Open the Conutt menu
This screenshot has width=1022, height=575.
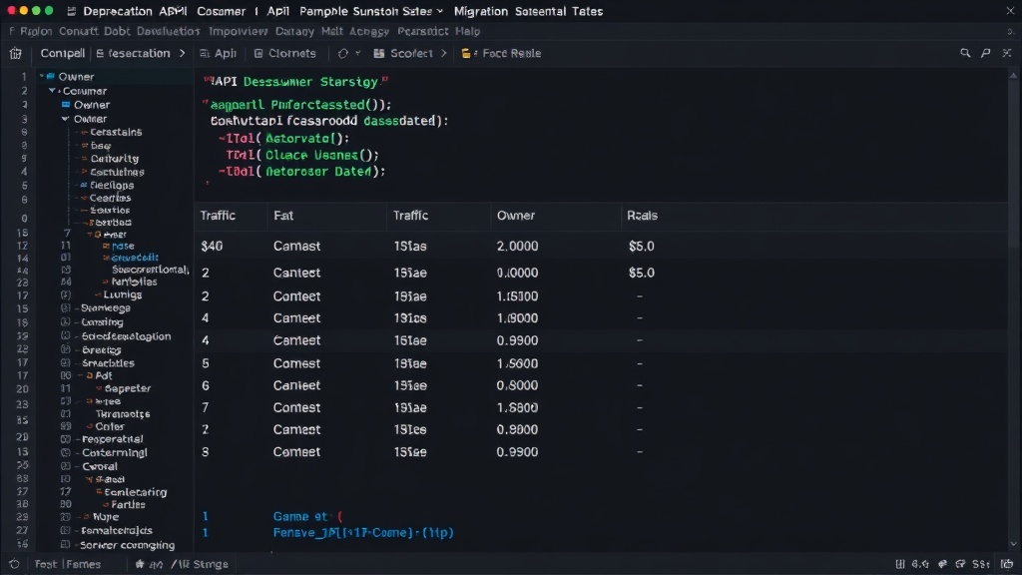click(78, 31)
